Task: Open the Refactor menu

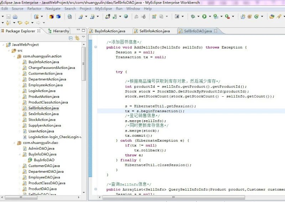Action: pyautogui.click(x=34, y=9)
